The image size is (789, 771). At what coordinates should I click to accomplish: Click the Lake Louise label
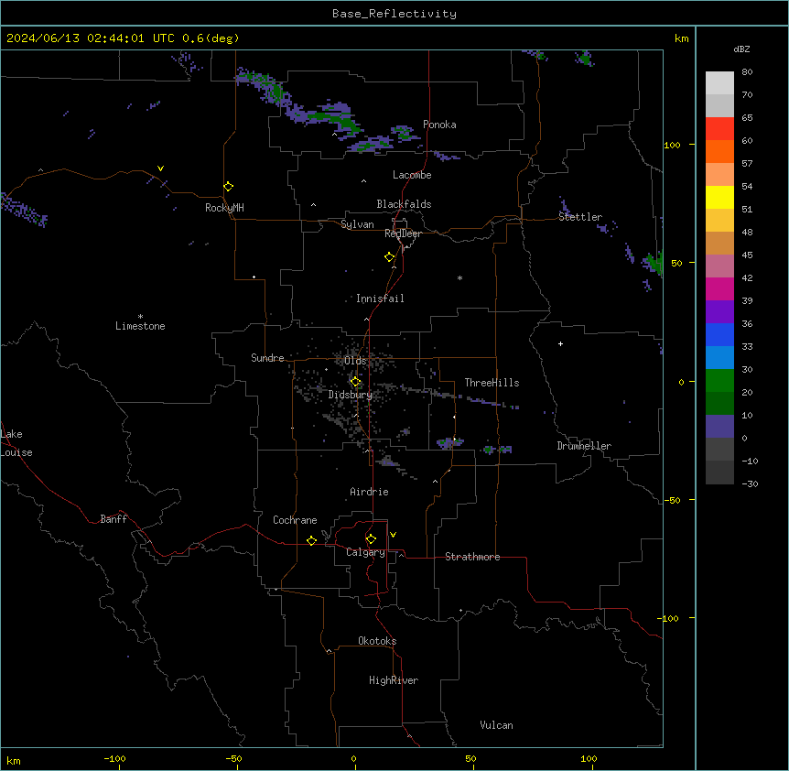[x=16, y=443]
